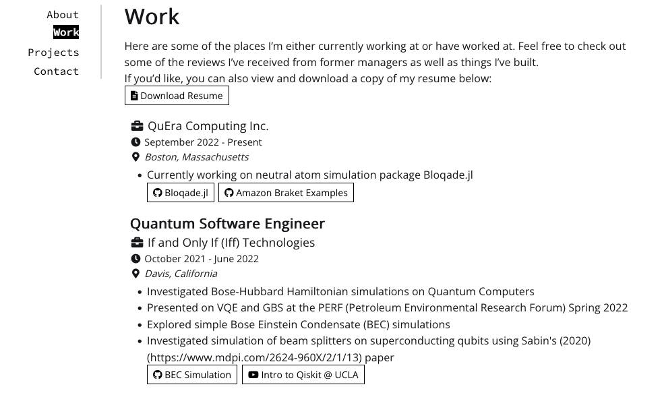Click the location pin beside Boston, Massachusetts
Image resolution: width=662 pixels, height=393 pixels.
[x=136, y=157]
